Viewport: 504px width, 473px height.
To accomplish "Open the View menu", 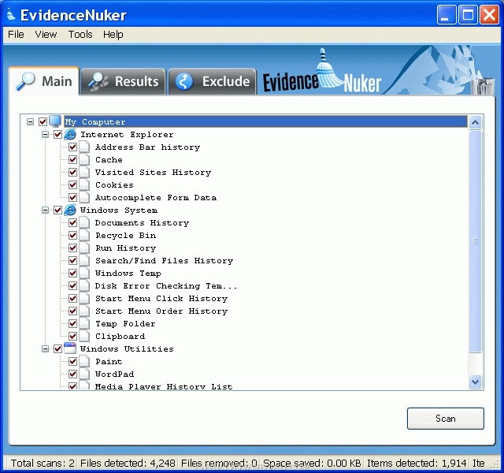I will point(46,34).
